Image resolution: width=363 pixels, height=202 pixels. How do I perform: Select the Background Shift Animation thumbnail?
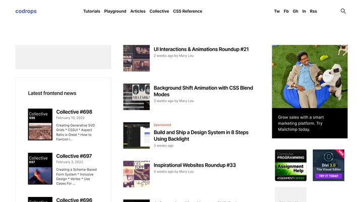[136, 97]
